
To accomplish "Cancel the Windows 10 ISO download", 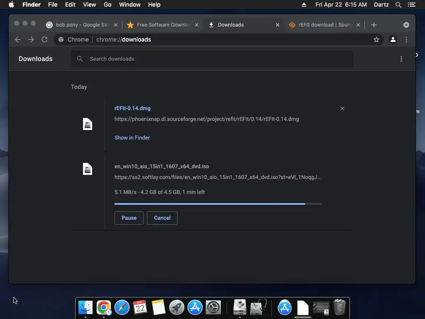I will click(162, 218).
